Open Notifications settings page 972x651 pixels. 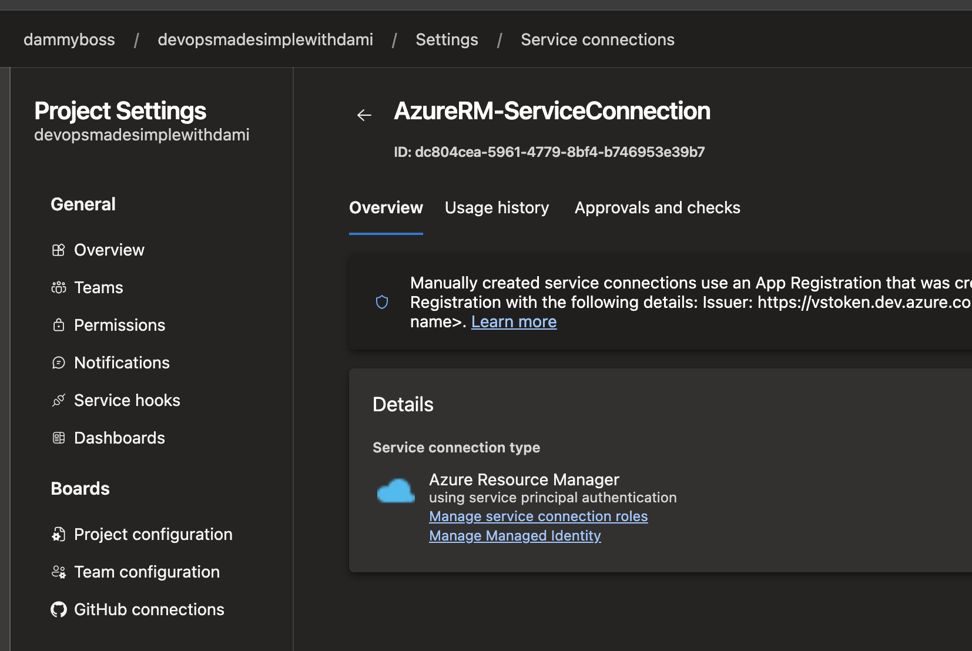(122, 363)
